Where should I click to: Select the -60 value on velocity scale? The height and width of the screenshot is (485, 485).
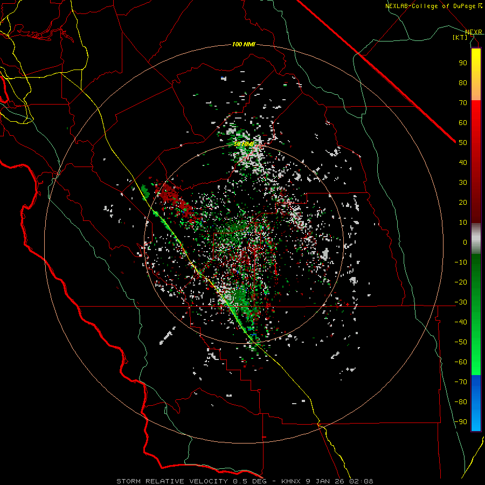pos(461,362)
